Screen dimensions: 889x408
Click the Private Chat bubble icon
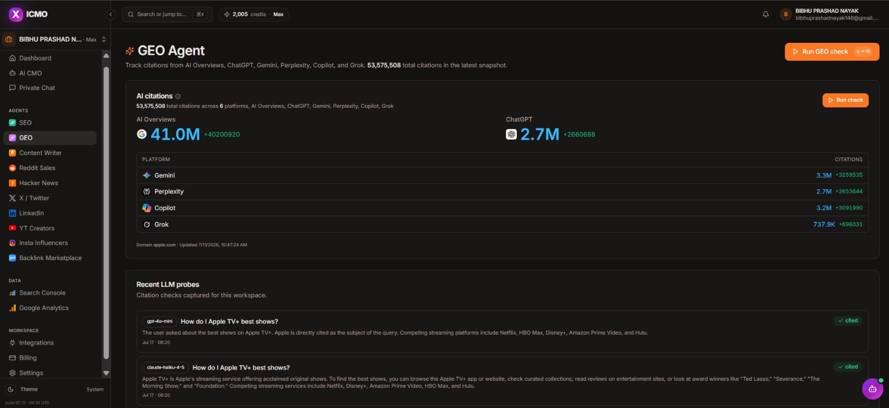(x=12, y=88)
